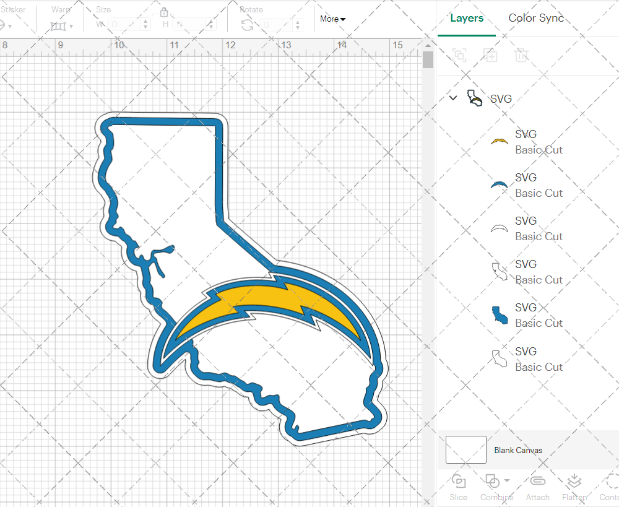Click the Flatten tool
Image resolution: width=619 pixels, height=507 pixels.
(x=574, y=486)
